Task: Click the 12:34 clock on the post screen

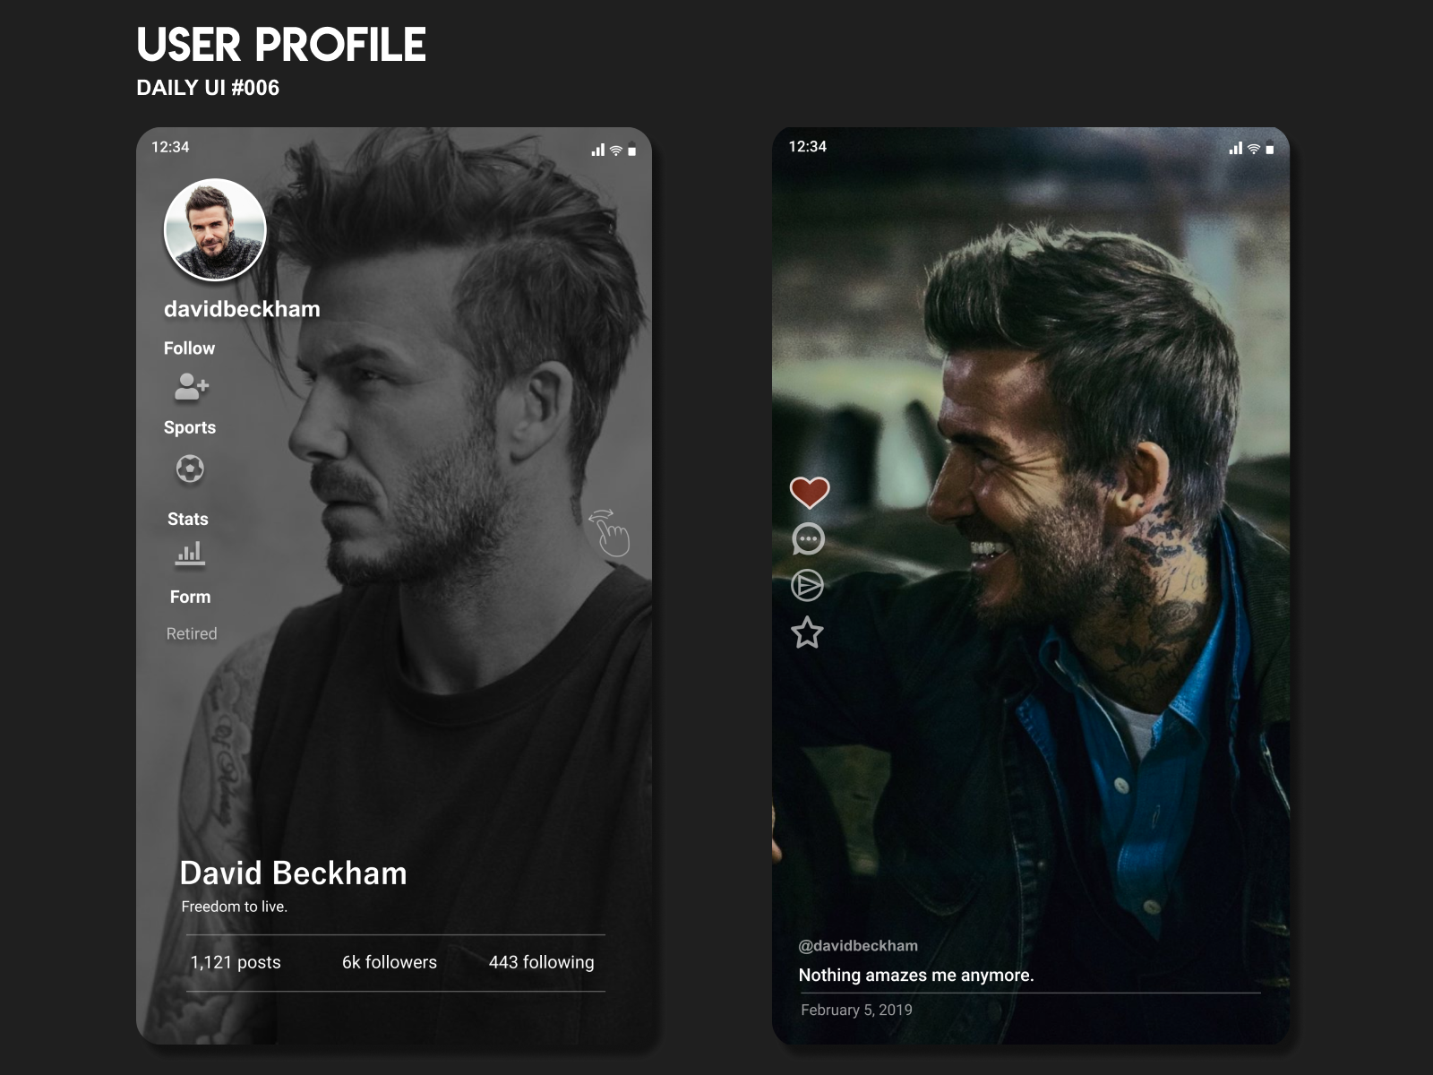Action: click(808, 147)
